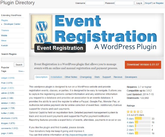Open the forgot password link
The image size is (165, 137).
[x=148, y=3]
